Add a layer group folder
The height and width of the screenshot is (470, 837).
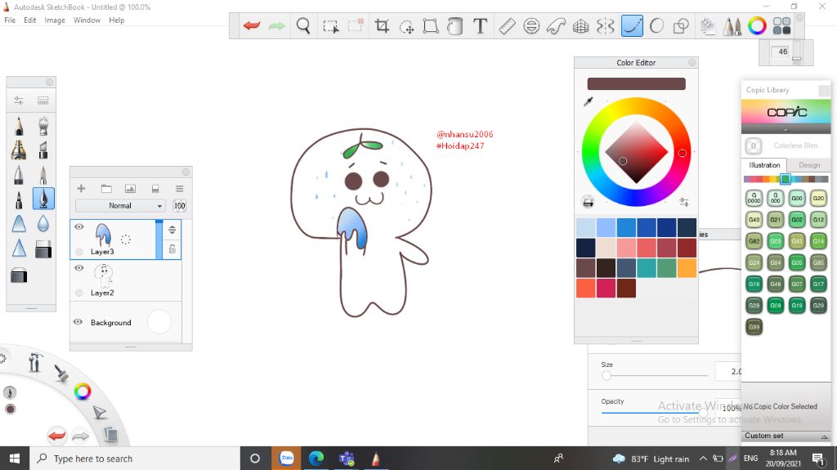(106, 189)
